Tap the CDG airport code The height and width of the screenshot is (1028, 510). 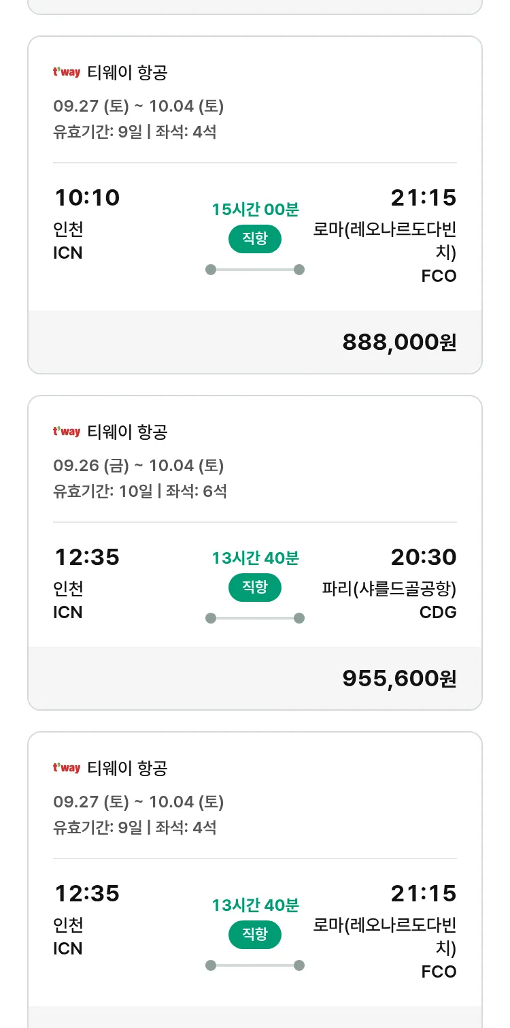point(438,613)
